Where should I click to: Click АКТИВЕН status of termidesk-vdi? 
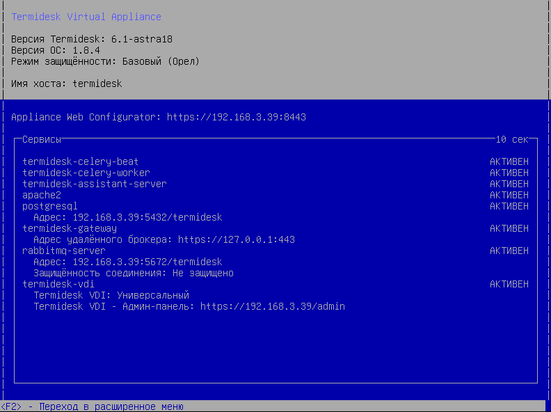pyautogui.click(x=509, y=284)
